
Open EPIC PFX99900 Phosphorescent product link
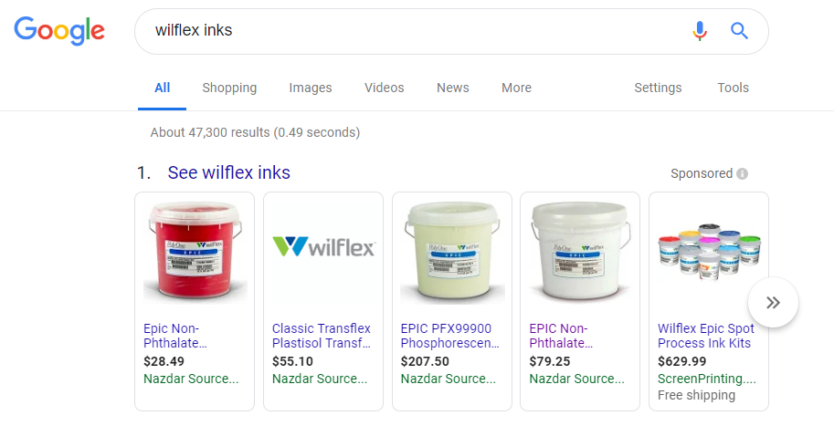click(450, 336)
